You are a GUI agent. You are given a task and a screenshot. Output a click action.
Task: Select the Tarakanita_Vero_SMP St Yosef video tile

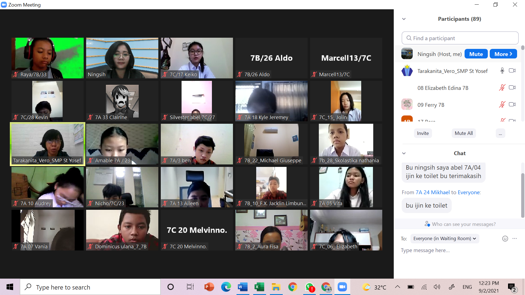48,144
